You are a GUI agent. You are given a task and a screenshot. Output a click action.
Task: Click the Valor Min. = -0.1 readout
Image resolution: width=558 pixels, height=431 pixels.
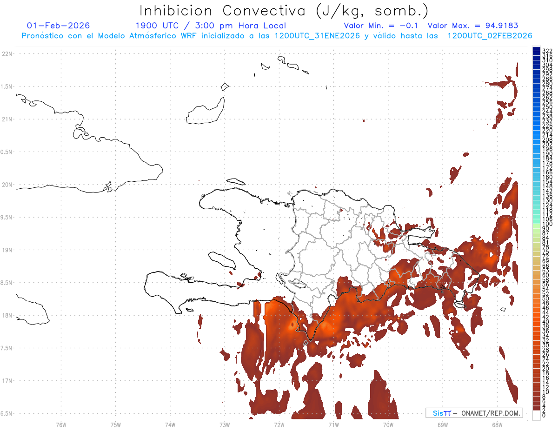[x=382, y=26]
